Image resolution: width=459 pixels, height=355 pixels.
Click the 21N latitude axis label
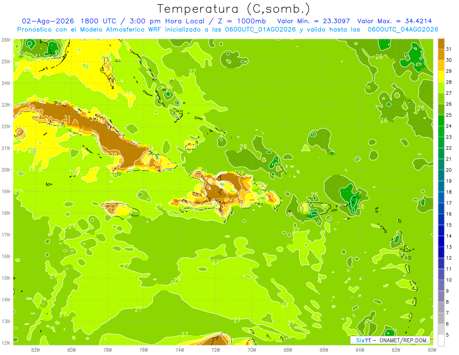coord(5,148)
